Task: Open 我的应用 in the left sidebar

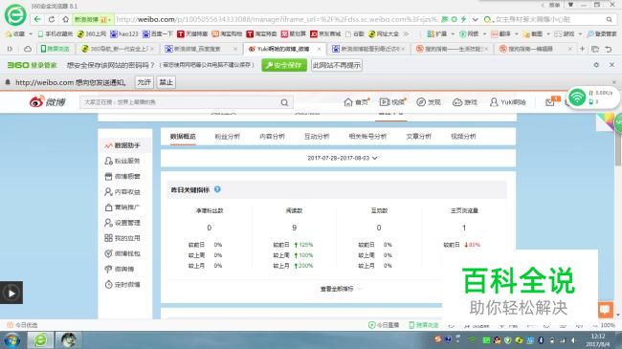Action: tap(122, 238)
